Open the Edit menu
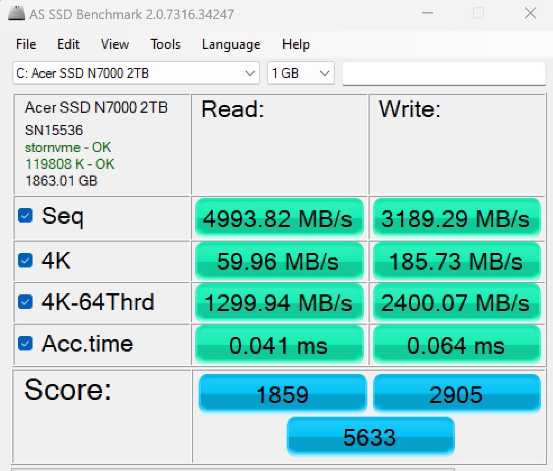The height and width of the screenshot is (471, 553). tap(68, 44)
